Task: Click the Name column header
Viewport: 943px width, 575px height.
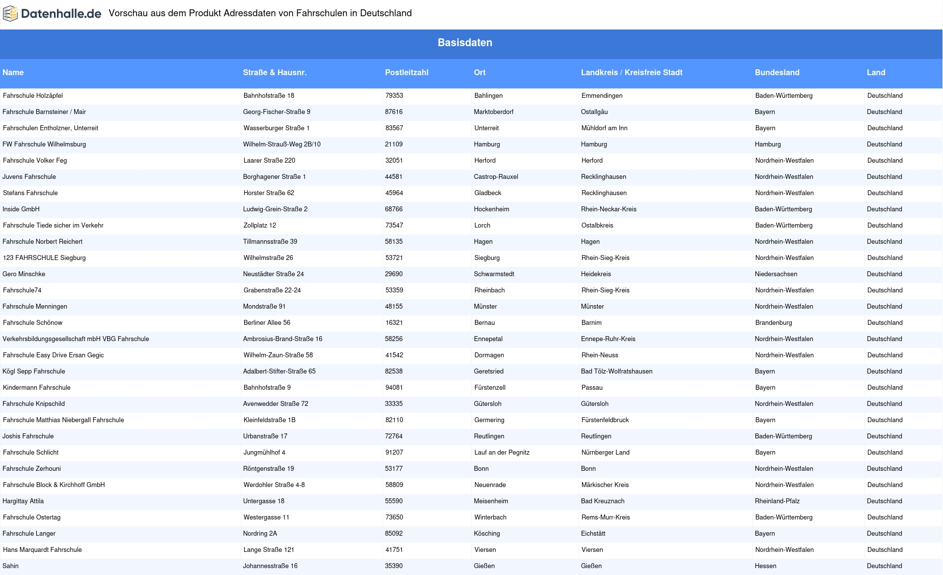Action: click(x=13, y=72)
